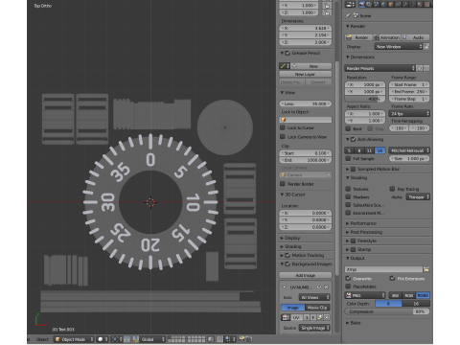Select the Image tab for background
Screen dimensions: 460x345
pyautogui.click(x=293, y=308)
